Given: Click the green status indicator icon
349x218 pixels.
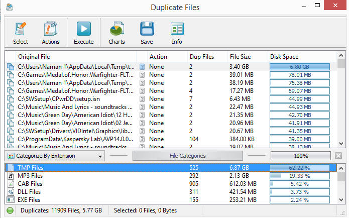Looking at the screenshot, I should tap(10, 210).
